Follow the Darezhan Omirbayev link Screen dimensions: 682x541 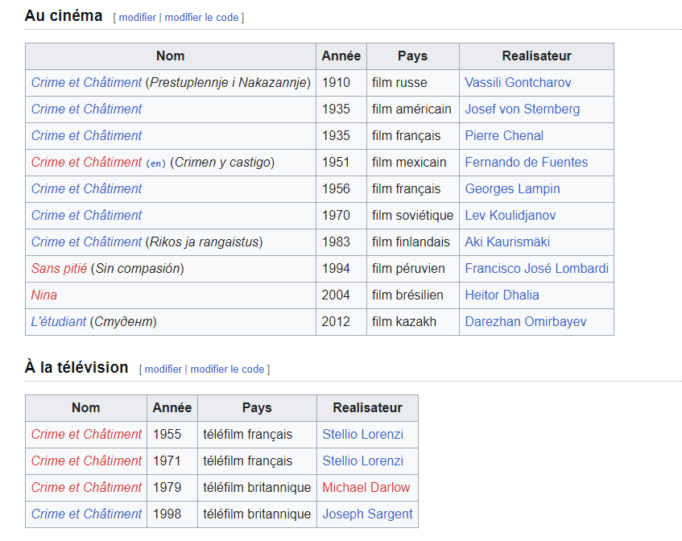pyautogui.click(x=526, y=321)
